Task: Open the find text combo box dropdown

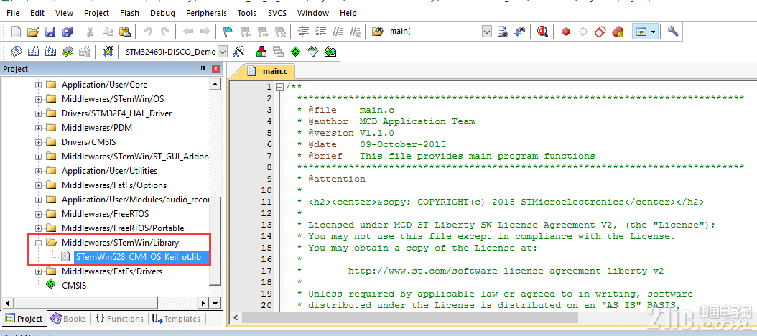Action: click(x=487, y=32)
